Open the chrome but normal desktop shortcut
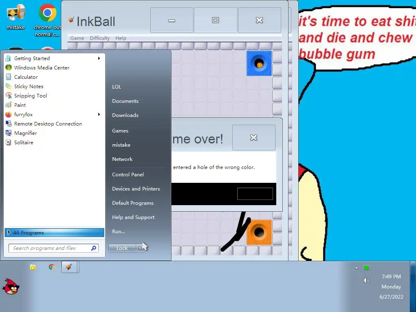Screen dimensions: 416x312 pyautogui.click(x=47, y=20)
